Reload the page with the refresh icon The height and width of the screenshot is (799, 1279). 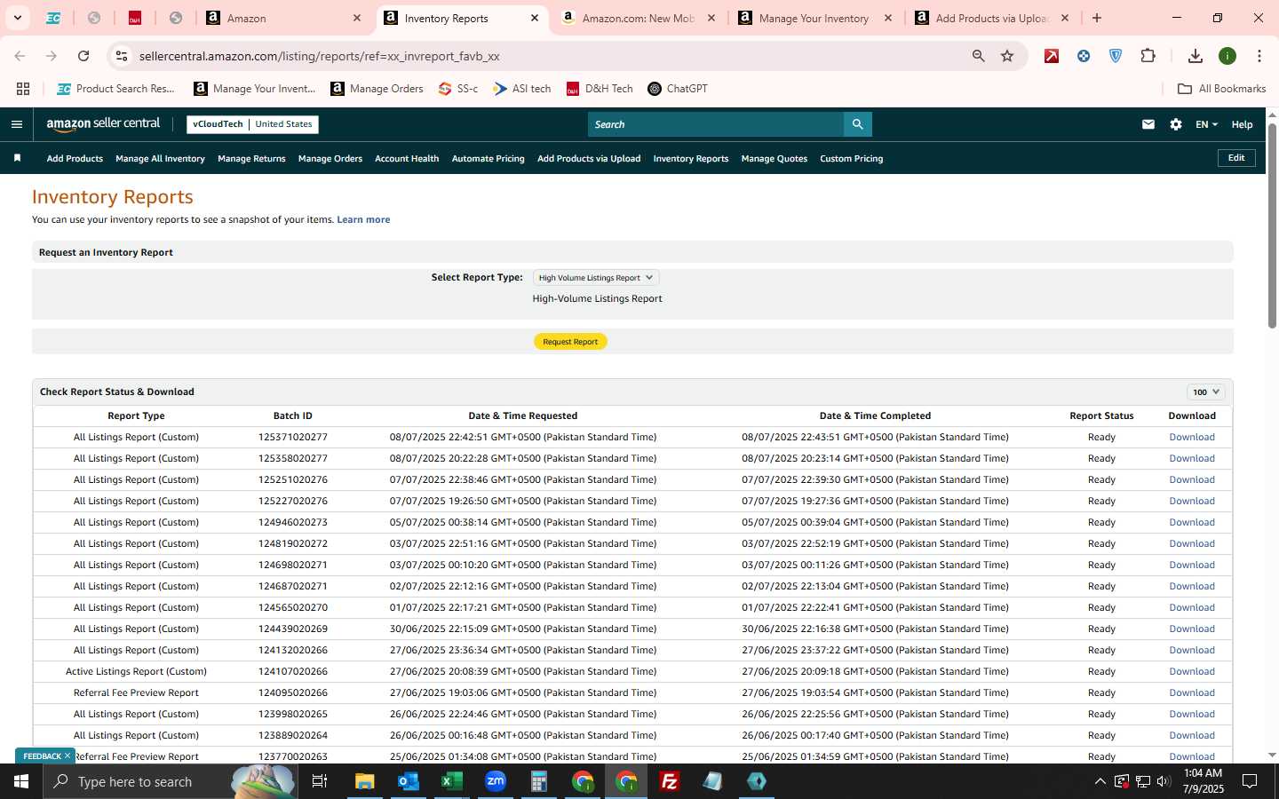[x=83, y=56]
